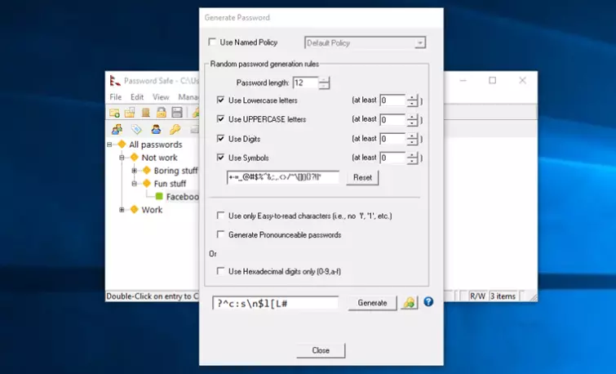Screen dimensions: 616x374
Task: Click the Generate button
Action: coord(372,303)
